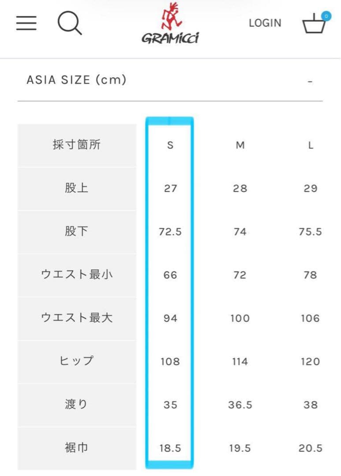This screenshot has height=476, width=341.
Task: Click the 渡り row label
Action: [77, 404]
